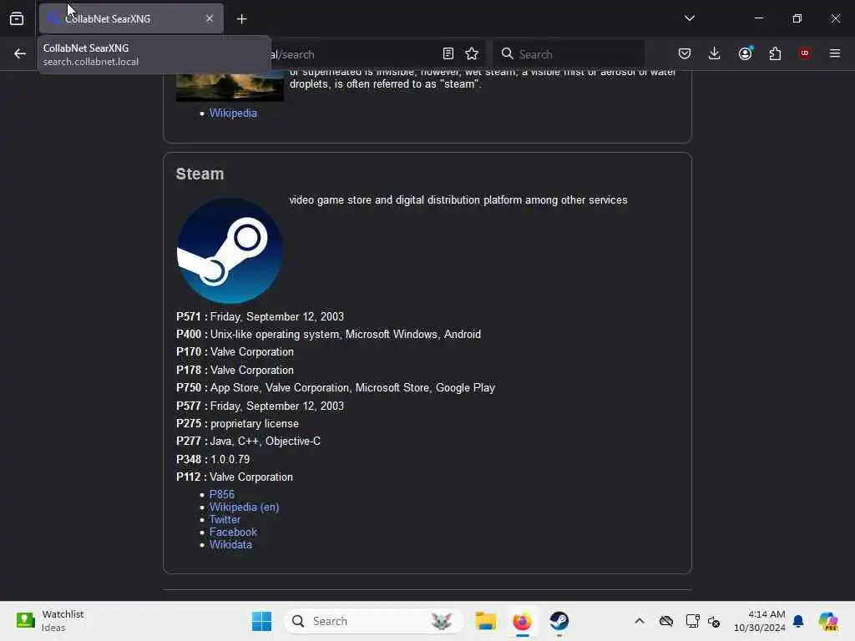
Task: Switch to Firefox taskbar icon
Action: (x=522, y=621)
